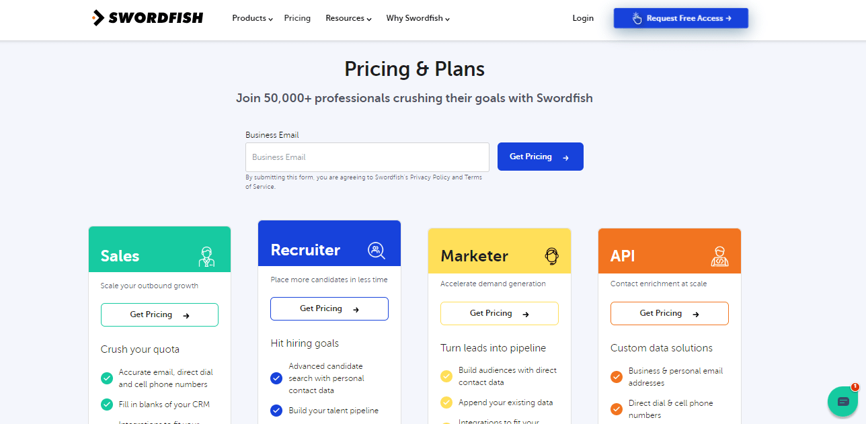
Task: Expand the Products dropdown menu
Action: click(x=251, y=18)
